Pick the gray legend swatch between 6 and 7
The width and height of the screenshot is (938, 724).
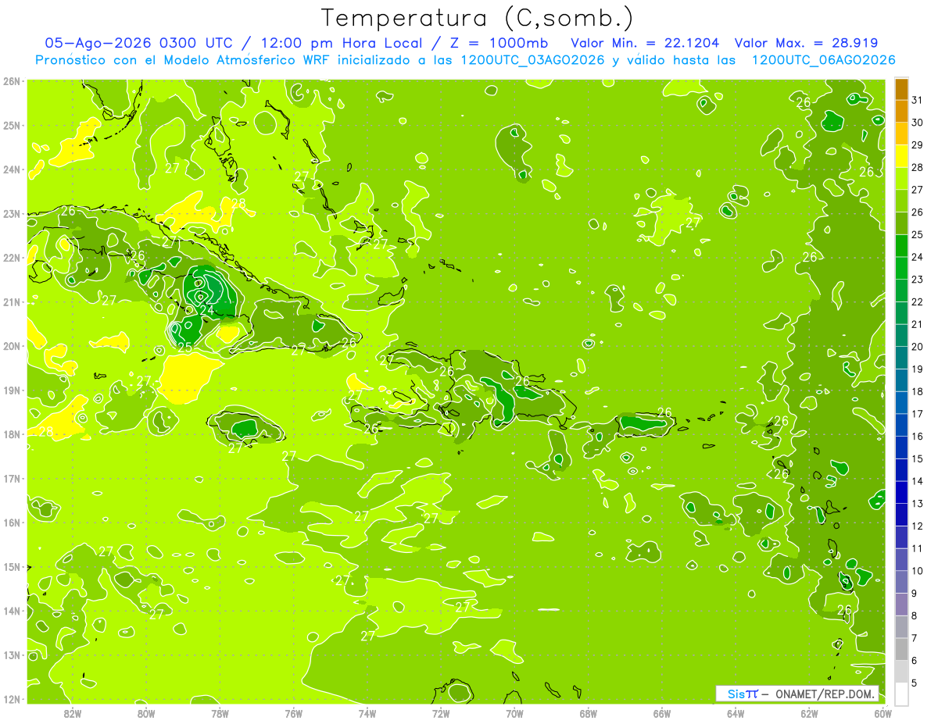click(x=901, y=649)
